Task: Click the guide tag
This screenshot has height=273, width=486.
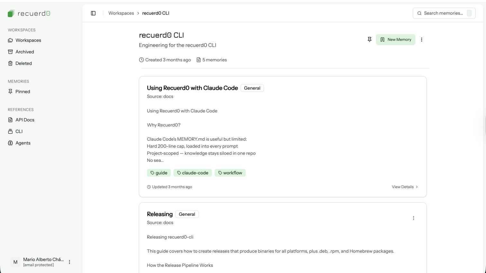Action: [x=159, y=173]
